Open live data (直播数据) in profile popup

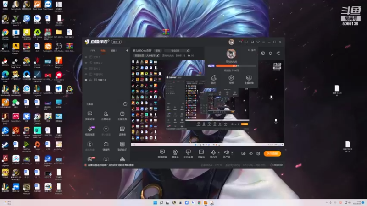[249, 79]
